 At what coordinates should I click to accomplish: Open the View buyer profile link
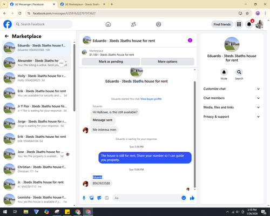(x=151, y=99)
